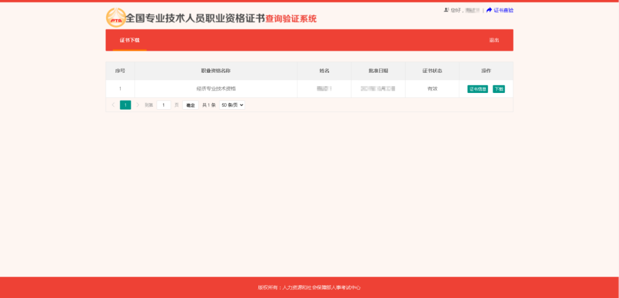Go to previous page with left chevron
The image size is (619, 298).
pos(113,105)
